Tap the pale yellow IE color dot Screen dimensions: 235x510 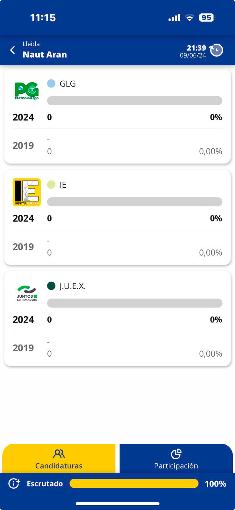51,185
